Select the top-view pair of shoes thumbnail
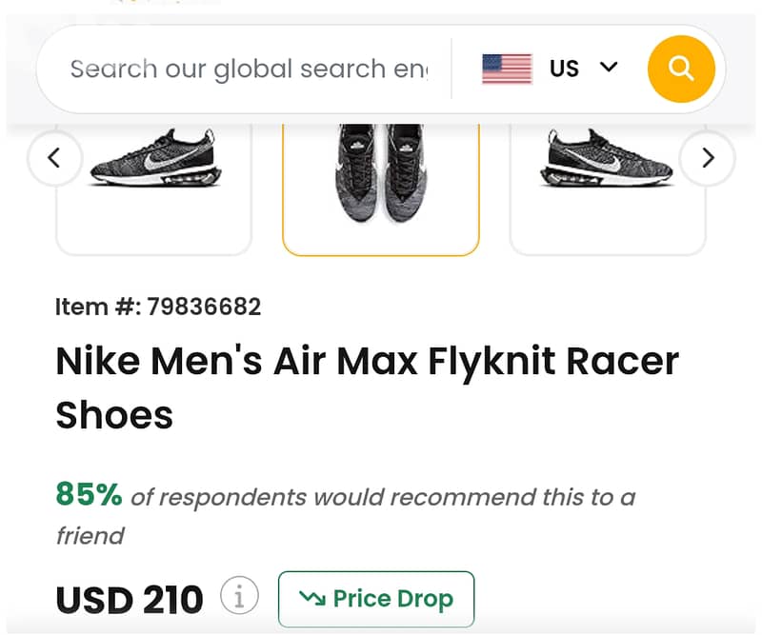762x635 pixels. click(380, 181)
